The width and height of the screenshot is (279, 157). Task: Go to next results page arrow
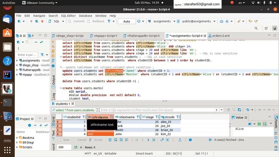pos(148,140)
